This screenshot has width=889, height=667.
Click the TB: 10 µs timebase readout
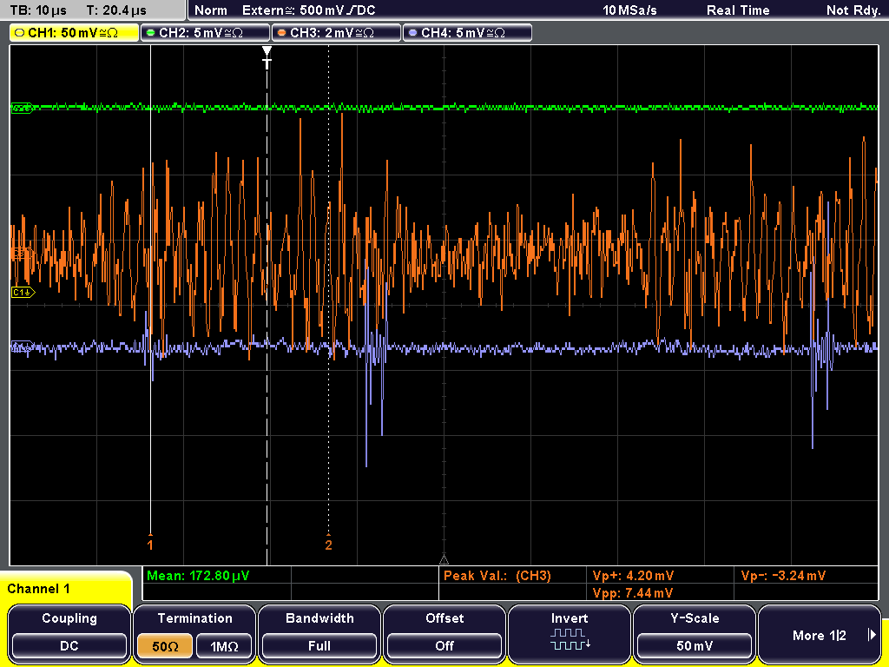pos(38,10)
